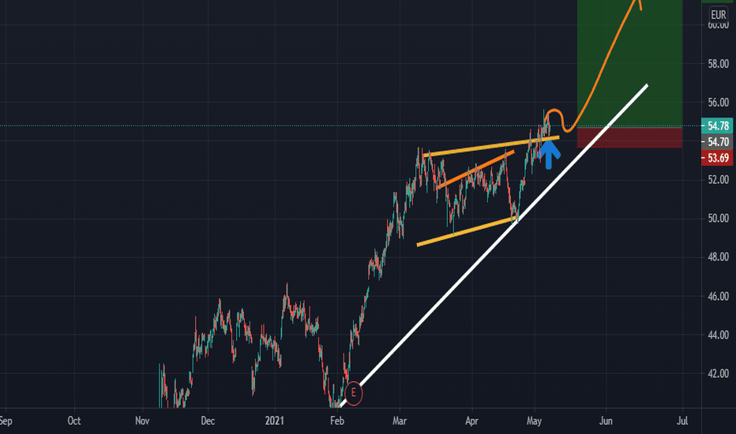Click the 56.00 price axis label
Viewport: 736px width, 434px height.
pos(718,103)
